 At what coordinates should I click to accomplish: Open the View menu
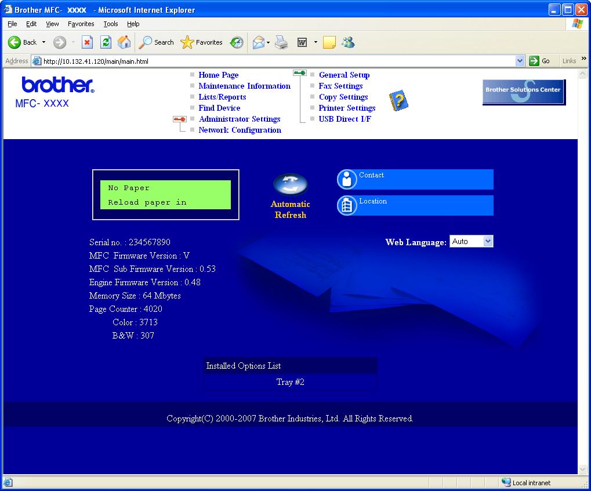point(52,24)
